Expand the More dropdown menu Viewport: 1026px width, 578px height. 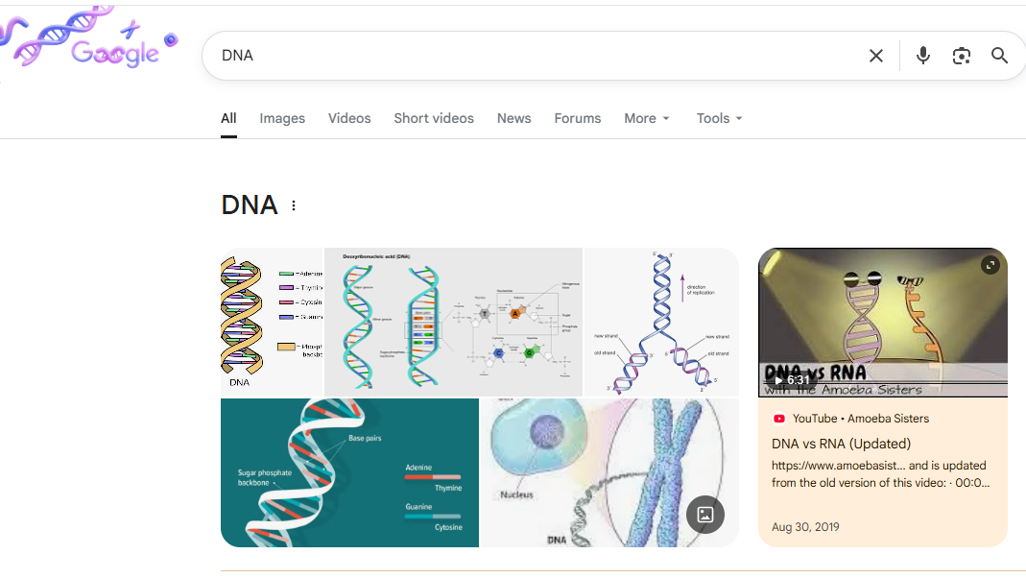click(647, 118)
